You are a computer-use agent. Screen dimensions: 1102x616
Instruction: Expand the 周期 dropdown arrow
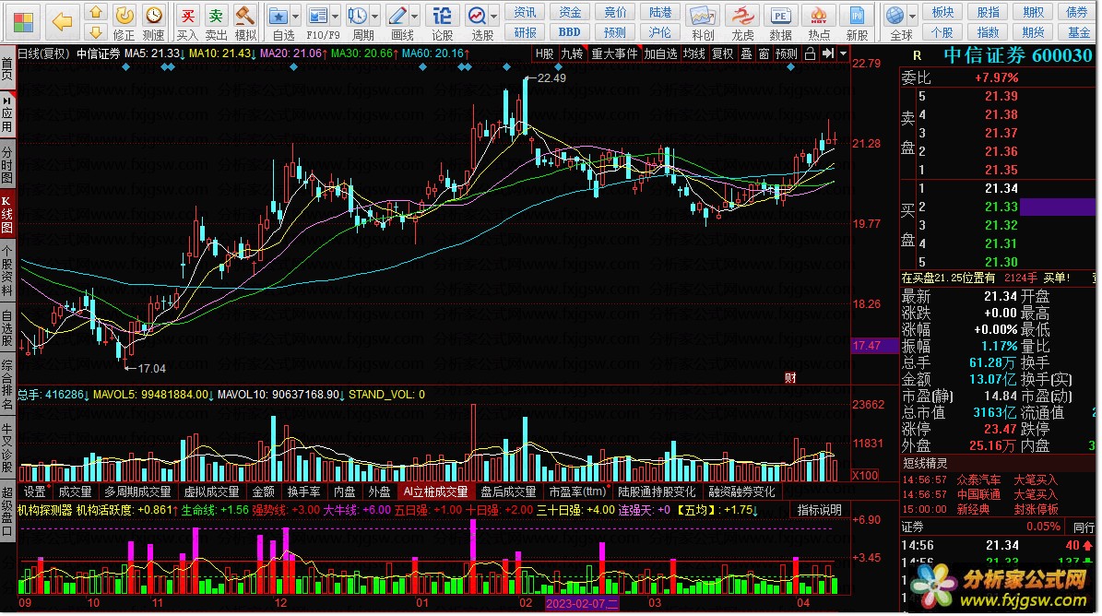(x=375, y=16)
